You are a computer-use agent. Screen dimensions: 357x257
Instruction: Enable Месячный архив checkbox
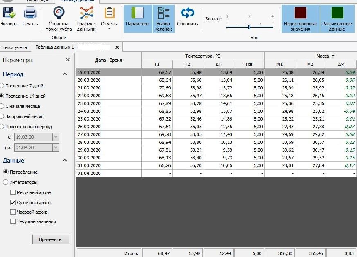[x=13, y=192]
